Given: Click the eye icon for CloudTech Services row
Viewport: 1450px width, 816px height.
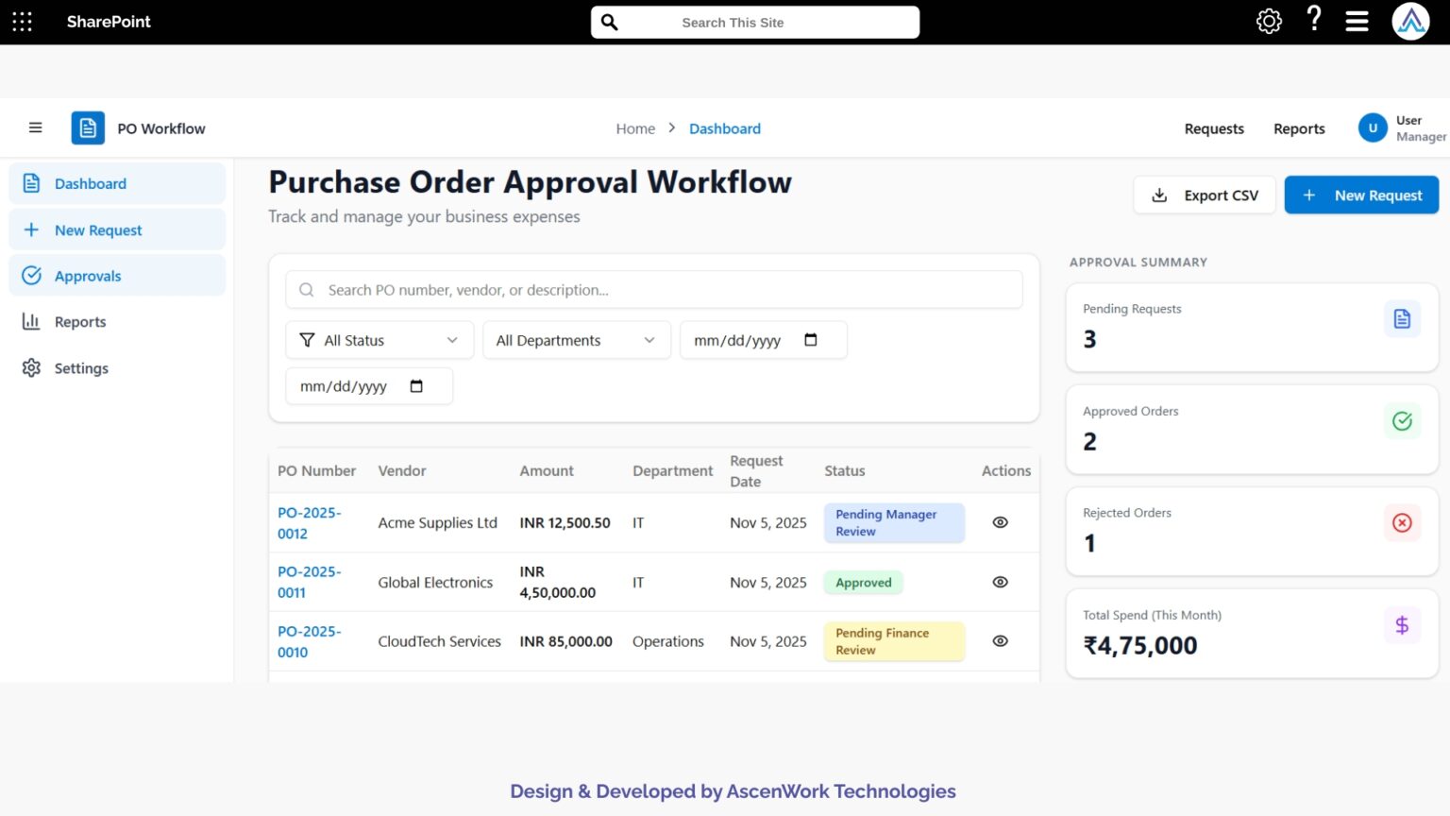Looking at the screenshot, I should [x=1000, y=641].
